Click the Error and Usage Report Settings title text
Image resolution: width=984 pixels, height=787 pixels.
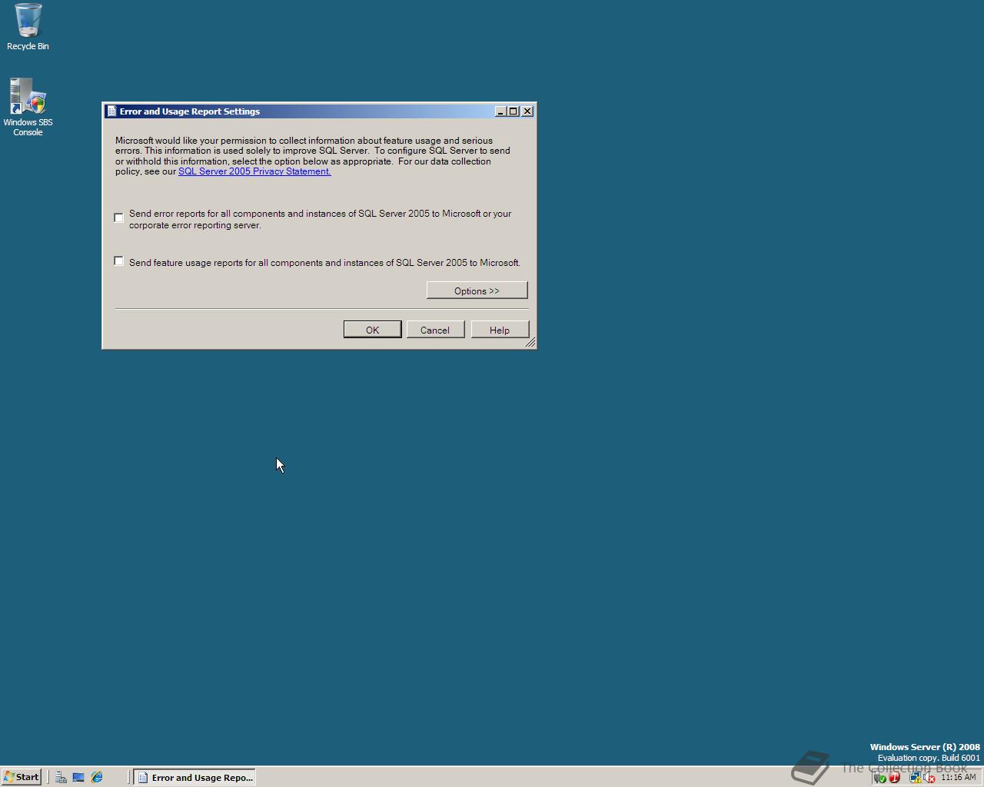190,111
